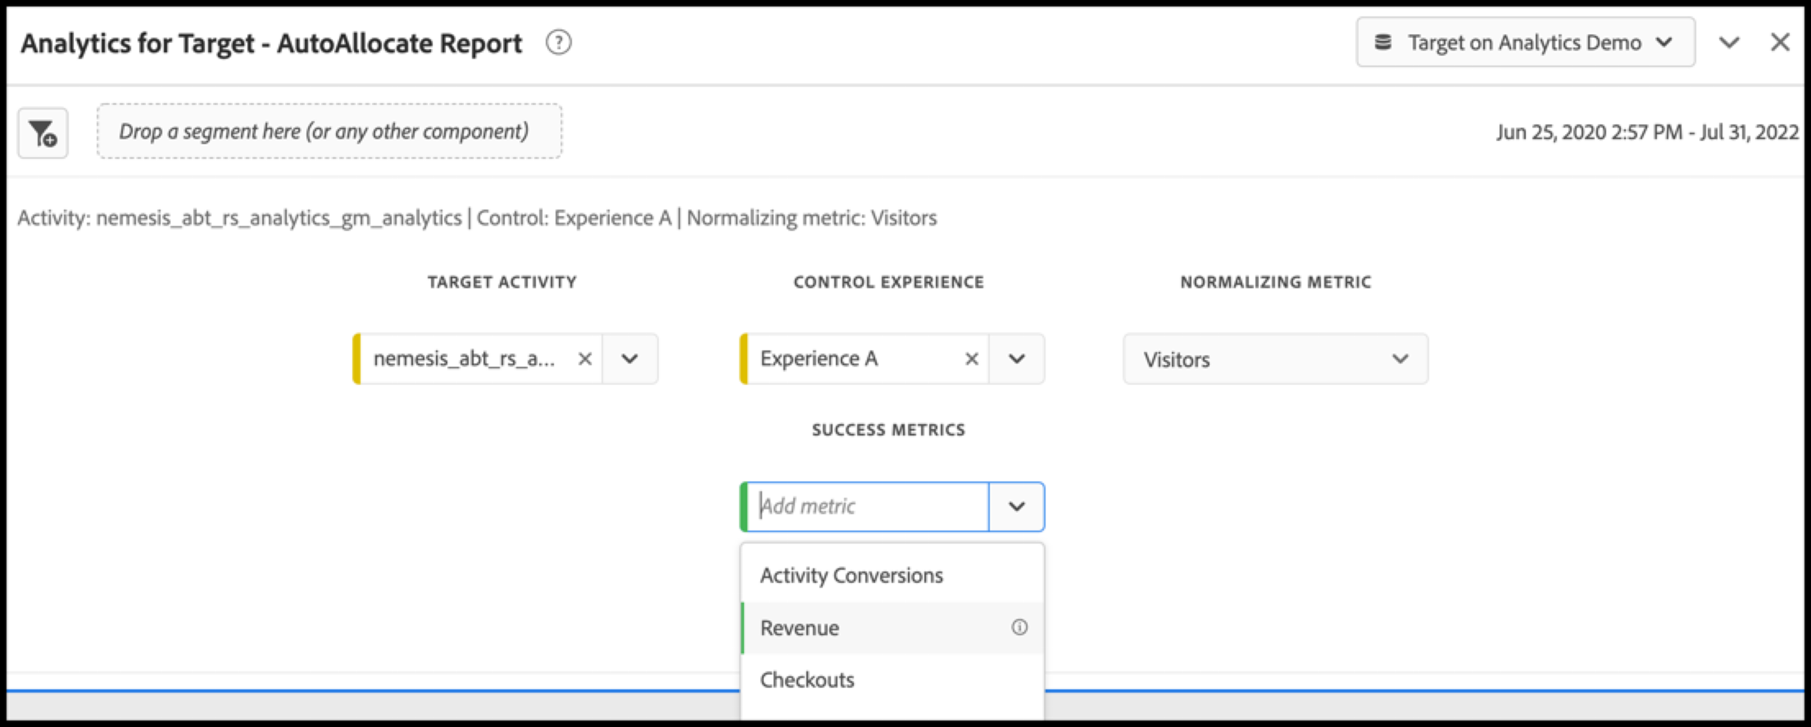The width and height of the screenshot is (1811, 727).
Task: Close the AutoAllocate Report panel
Action: coord(1779,43)
